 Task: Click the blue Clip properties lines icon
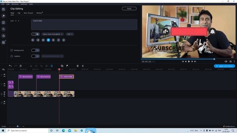point(52,66)
